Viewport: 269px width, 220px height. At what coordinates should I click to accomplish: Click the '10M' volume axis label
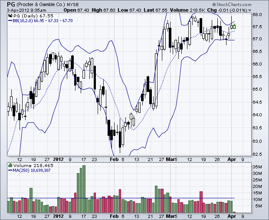pos(258,200)
